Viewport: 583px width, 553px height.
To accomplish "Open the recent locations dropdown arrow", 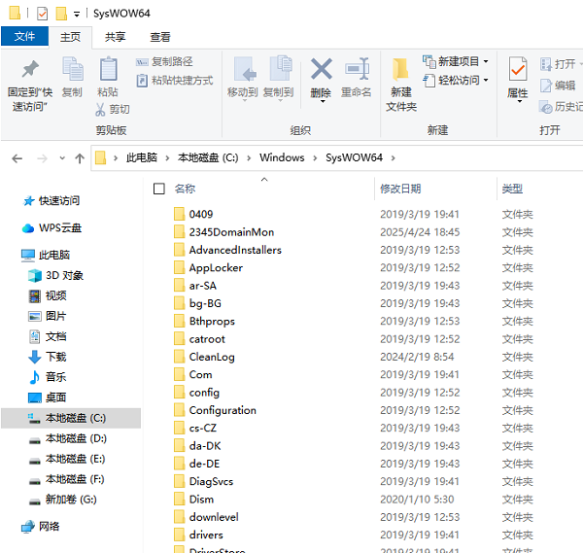I will click(x=62, y=158).
